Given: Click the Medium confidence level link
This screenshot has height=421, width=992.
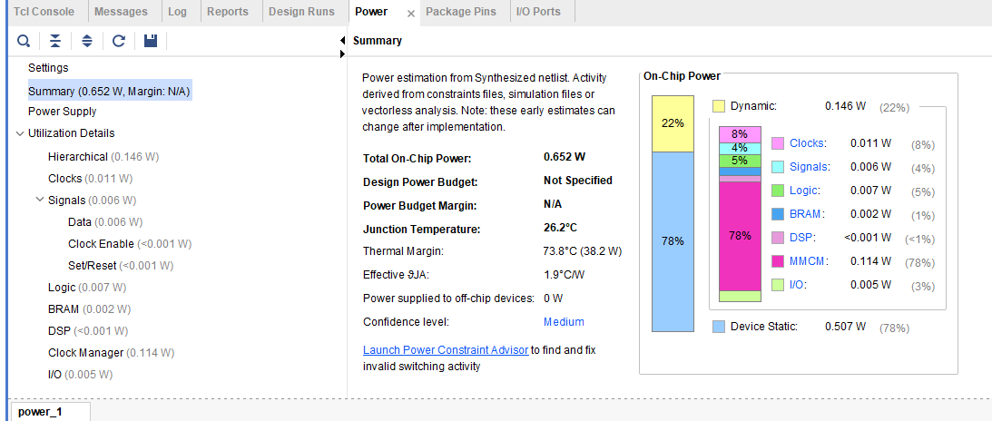Looking at the screenshot, I should point(564,322).
